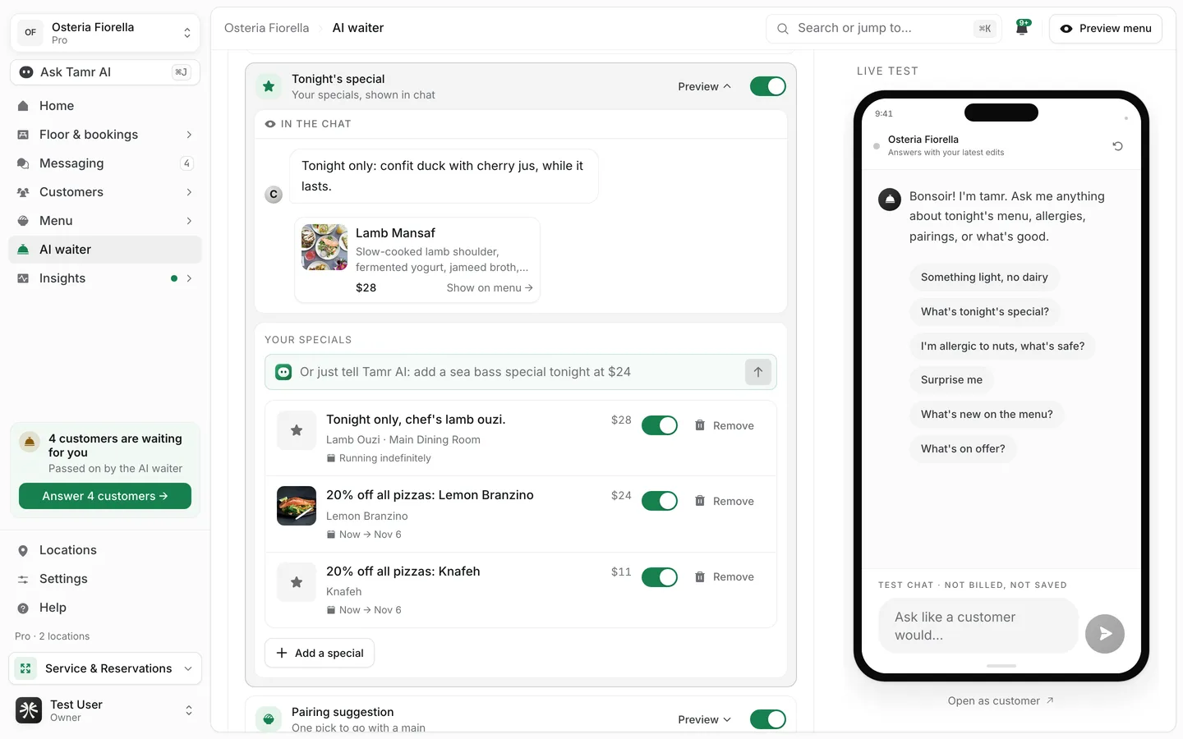Click the Service & Reservations icon
This screenshot has width=1183, height=739.
click(x=25, y=668)
